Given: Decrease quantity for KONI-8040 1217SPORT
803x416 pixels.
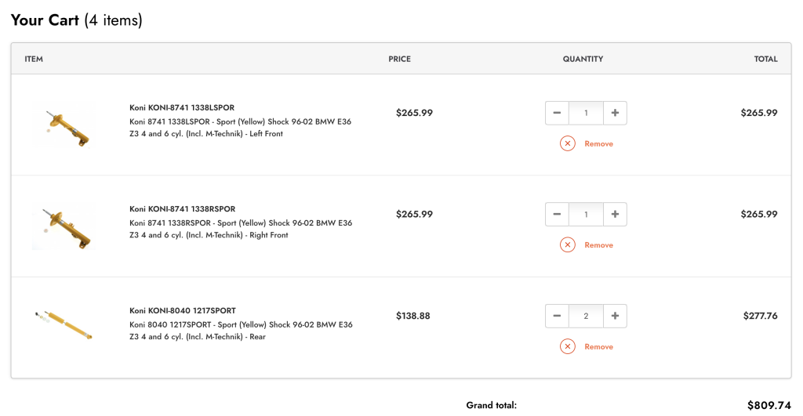Looking at the screenshot, I should pos(558,316).
